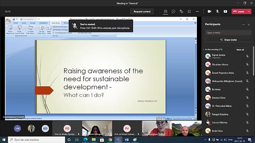Screen dimensions: 255x143
Task: Open the more actions ellipsis in toolbar
Action: 197,12
